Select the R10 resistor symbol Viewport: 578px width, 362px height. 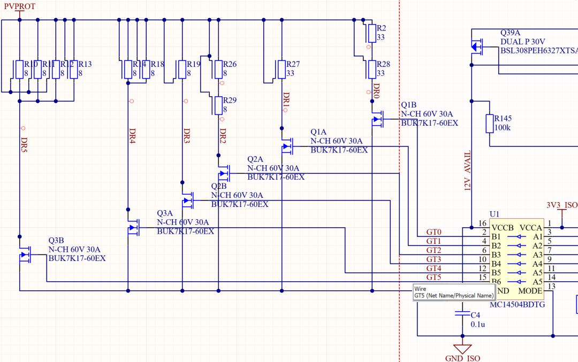[20, 70]
